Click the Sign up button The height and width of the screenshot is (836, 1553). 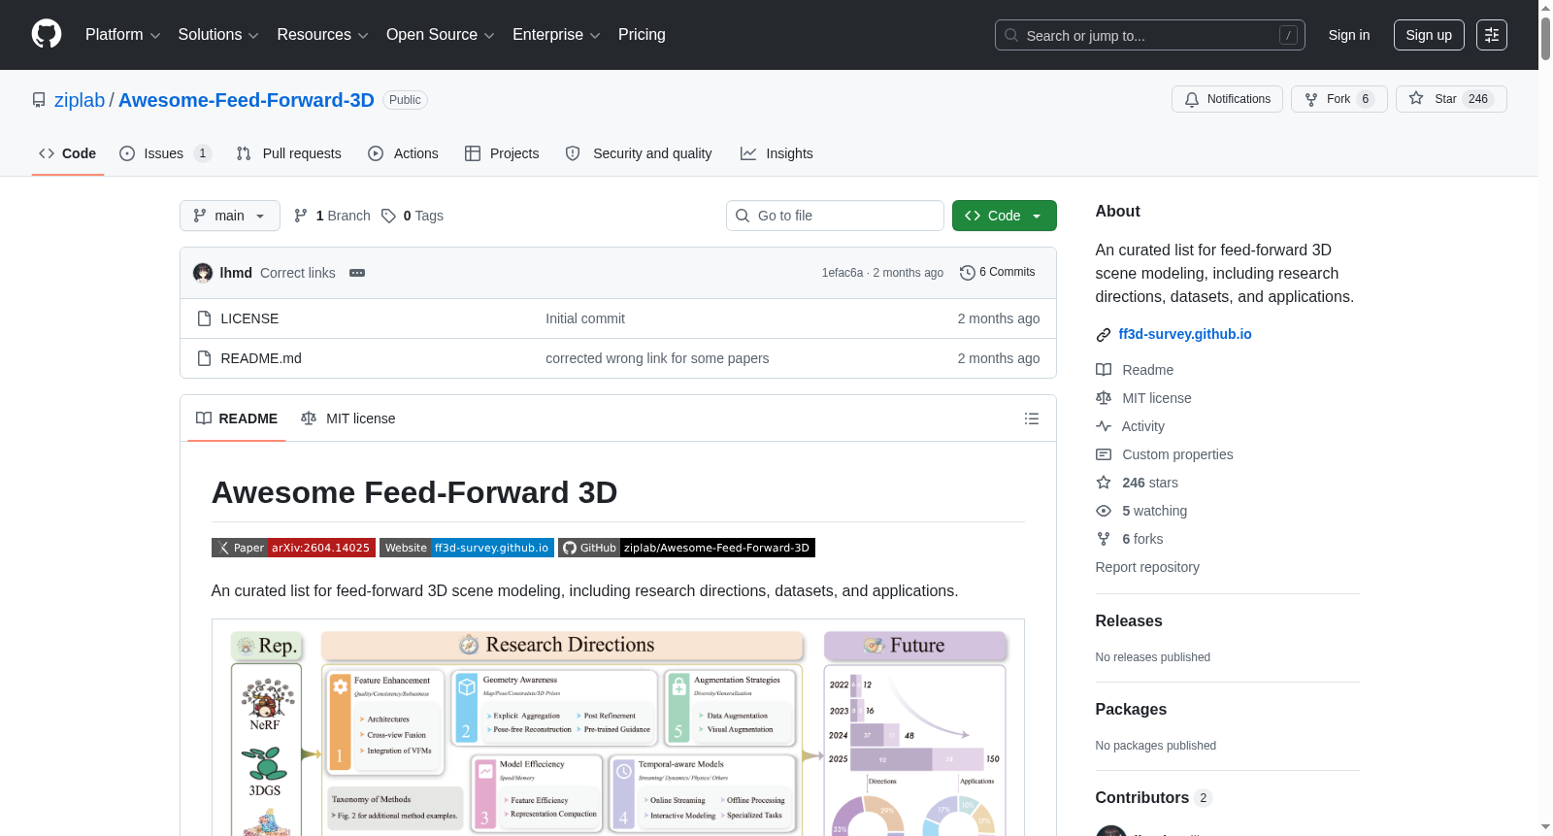click(x=1429, y=35)
